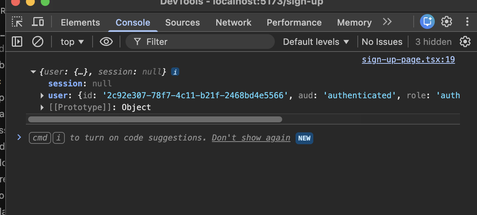
Task: Click the Don't show again link
Action: pos(251,138)
